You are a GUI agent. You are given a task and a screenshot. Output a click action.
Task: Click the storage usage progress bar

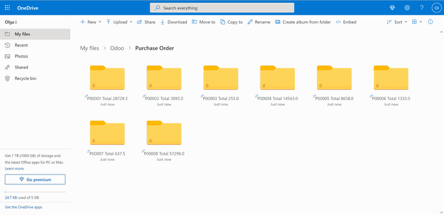point(35,192)
